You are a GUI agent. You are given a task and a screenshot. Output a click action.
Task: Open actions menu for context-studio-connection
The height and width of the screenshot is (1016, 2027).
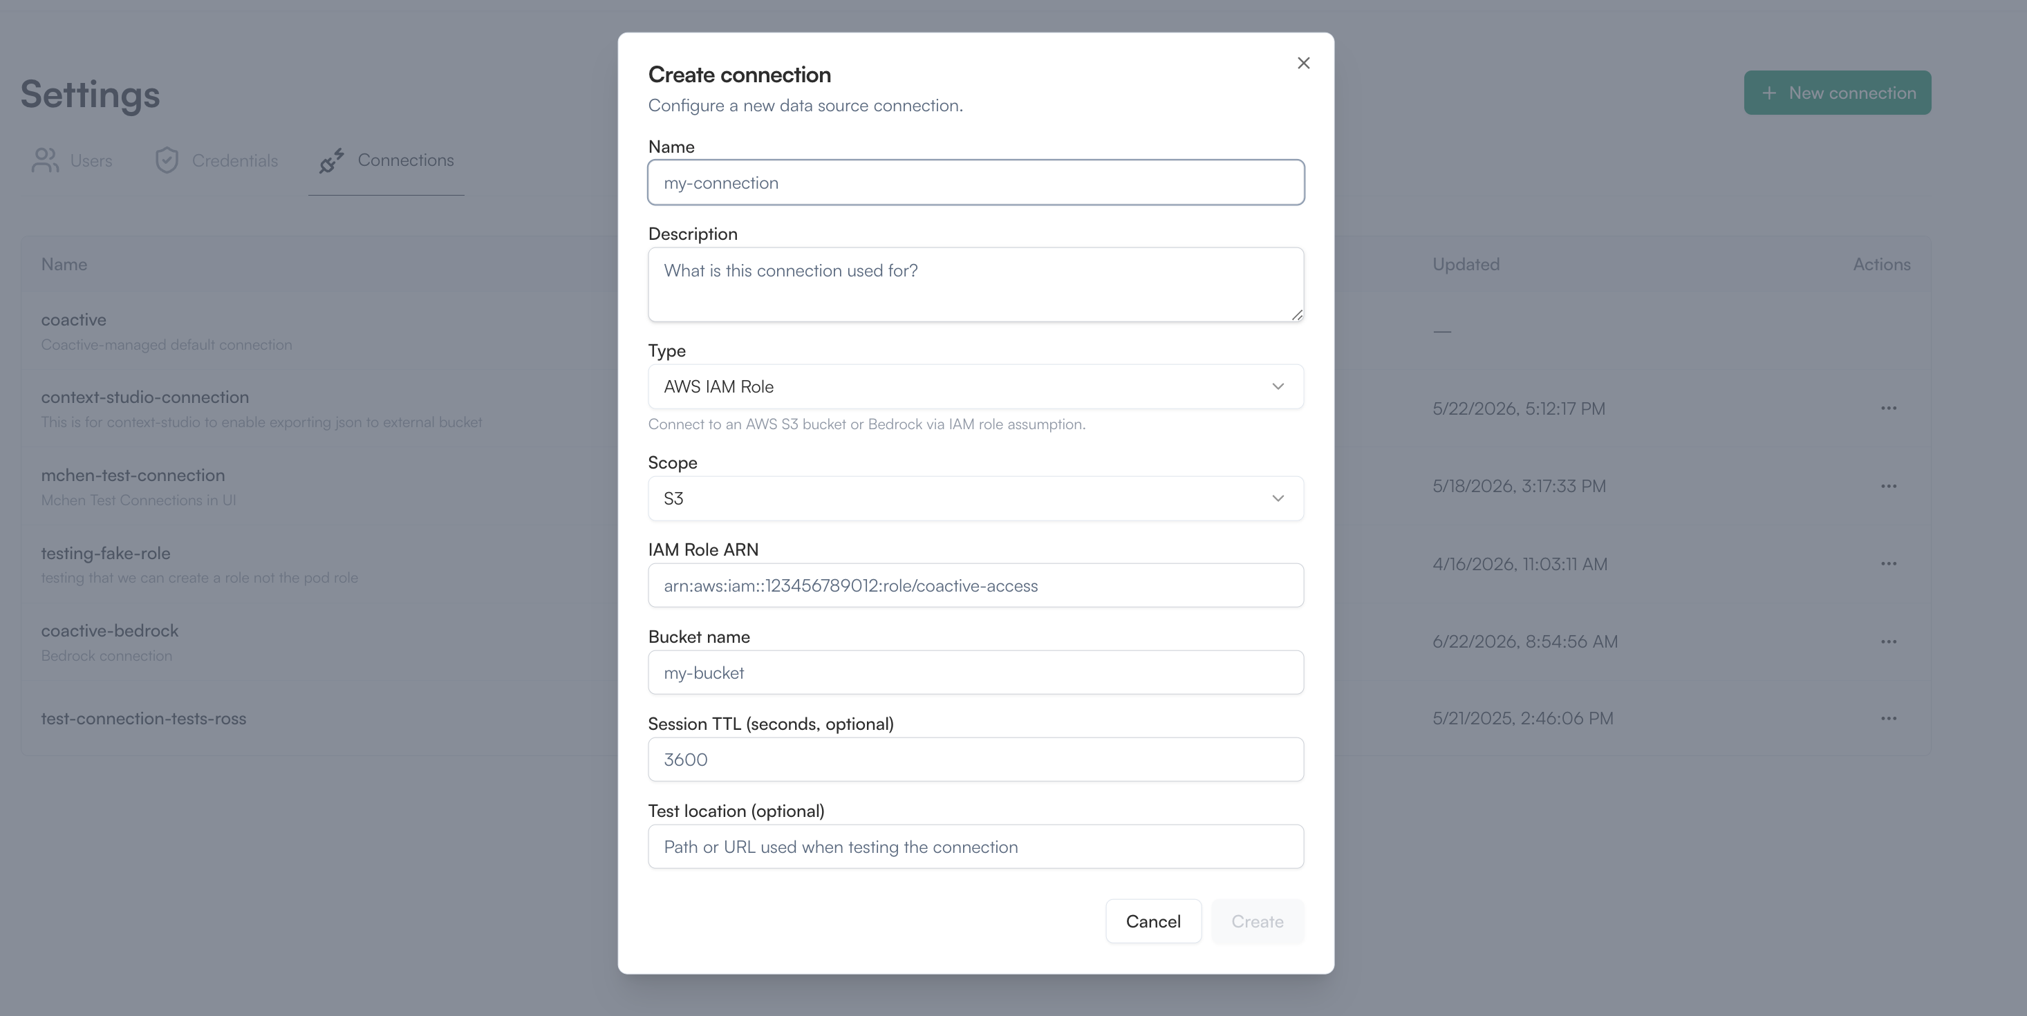tap(1889, 408)
